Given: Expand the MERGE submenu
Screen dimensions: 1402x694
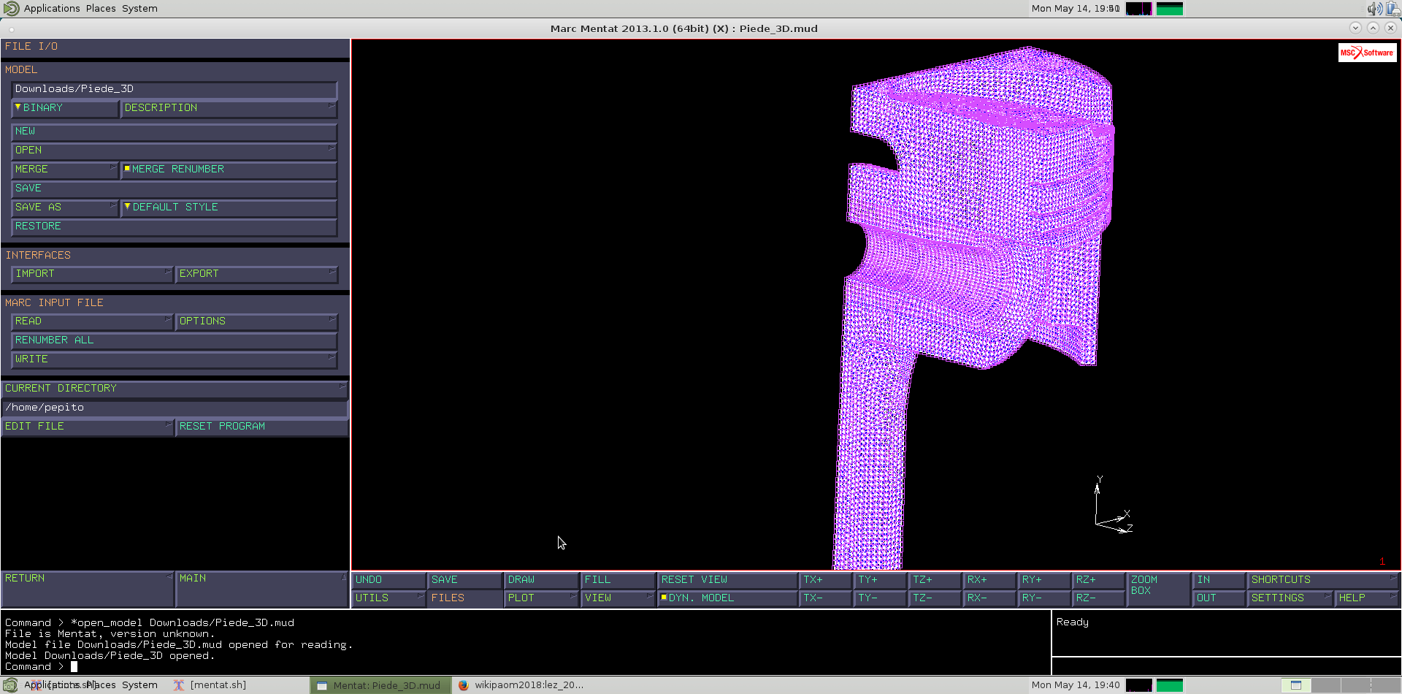Looking at the screenshot, I should (x=65, y=169).
